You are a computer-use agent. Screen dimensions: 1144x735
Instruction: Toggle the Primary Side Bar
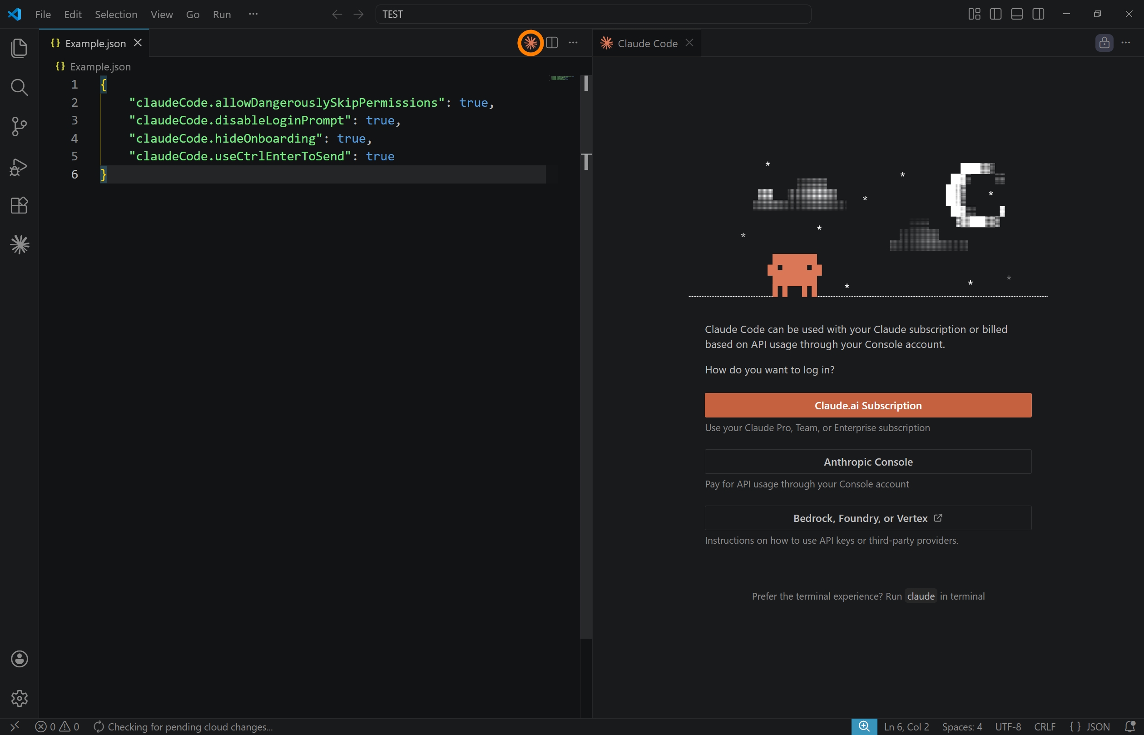995,15
